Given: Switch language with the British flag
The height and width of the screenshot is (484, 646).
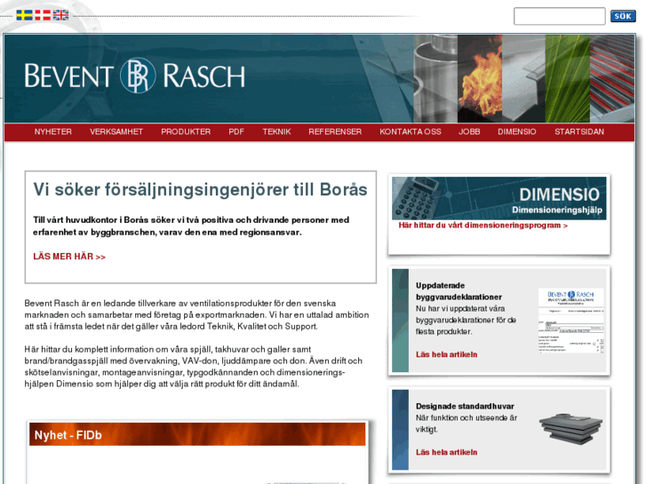Looking at the screenshot, I should click(x=60, y=15).
